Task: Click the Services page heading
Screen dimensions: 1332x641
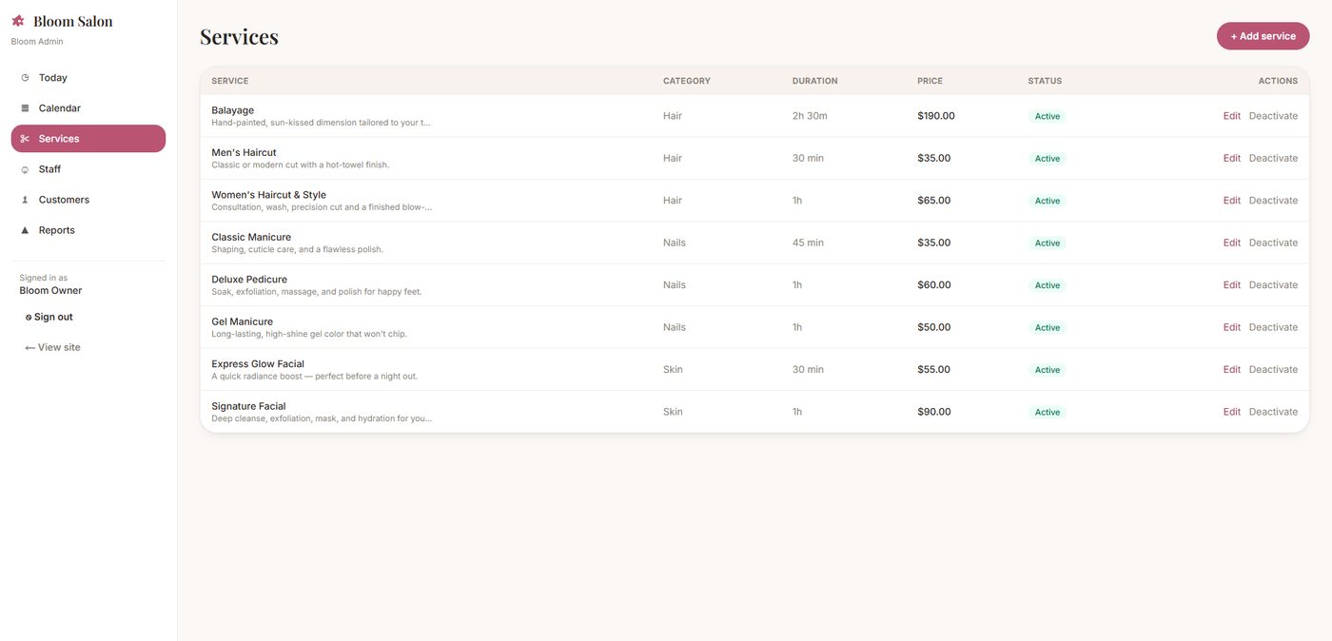Action: tap(239, 36)
